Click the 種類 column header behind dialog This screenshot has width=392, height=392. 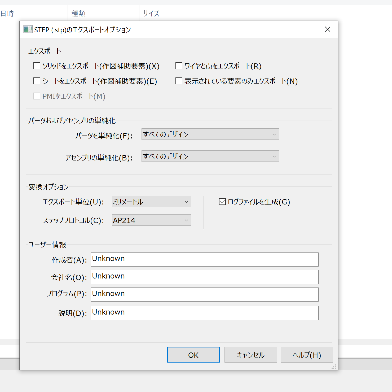click(x=103, y=13)
